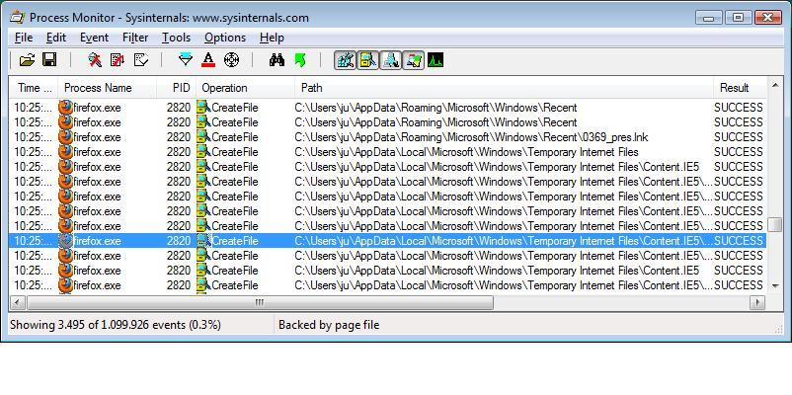The image size is (792, 395).
Task: Click the green Jump To Object arrow icon
Action: (x=299, y=60)
